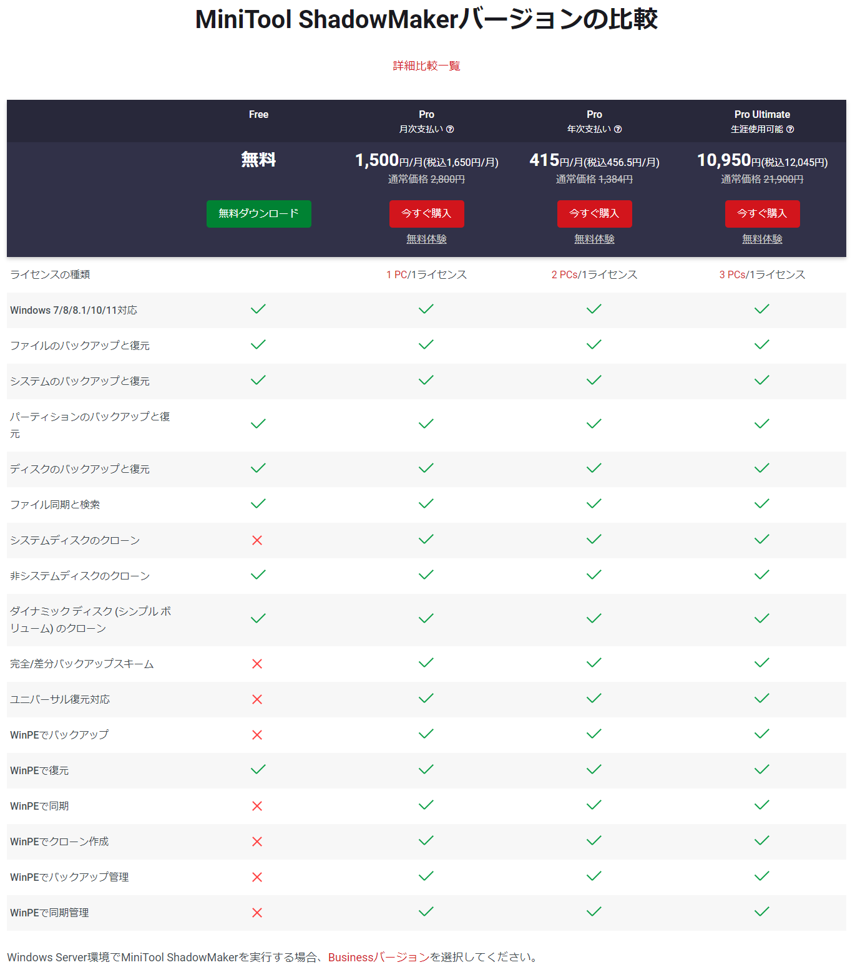Viewport: 855px width, 980px height.
Task: Click the green 無料ダウンロード button
Action: [259, 214]
